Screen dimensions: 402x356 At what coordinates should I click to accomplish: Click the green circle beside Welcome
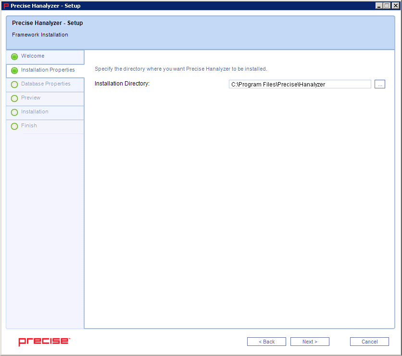14,57
